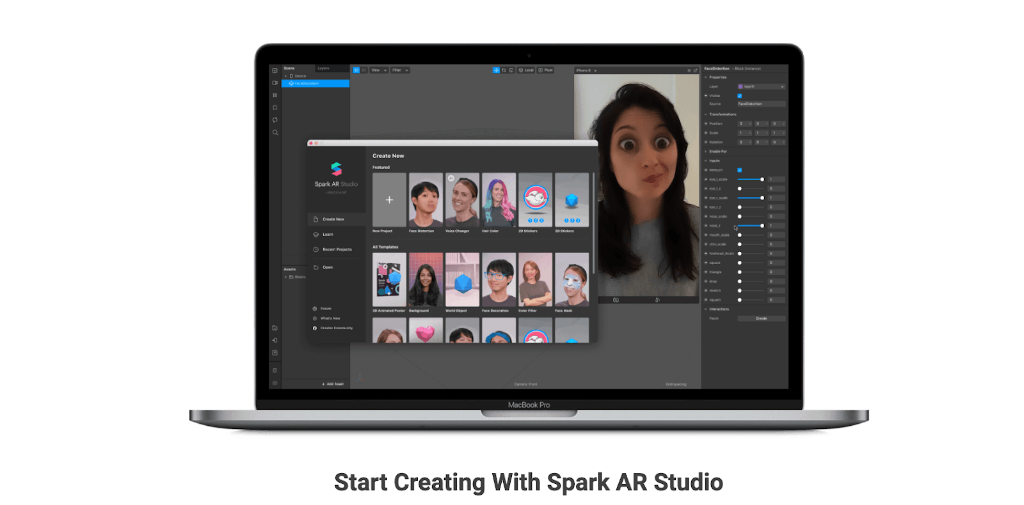Click the touch gesture icon below simulator preview

pos(657,300)
